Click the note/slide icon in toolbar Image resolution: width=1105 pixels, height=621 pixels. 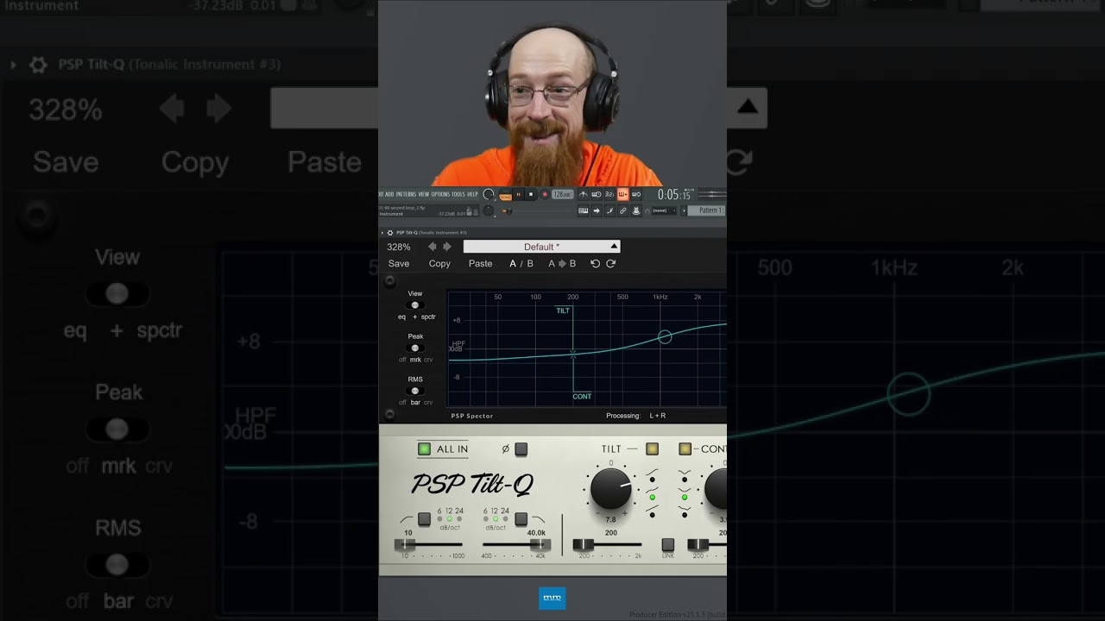click(x=609, y=210)
